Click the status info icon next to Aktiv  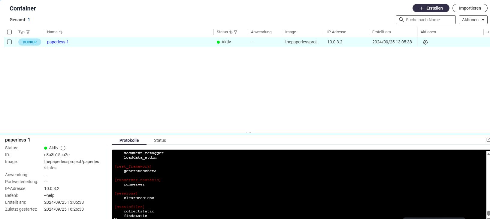pyautogui.click(x=63, y=148)
